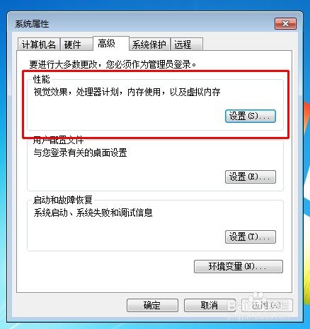This screenshot has width=310, height=329.
Task: Click the 与您登录有关的桌面设置 description
Action: tap(80, 152)
